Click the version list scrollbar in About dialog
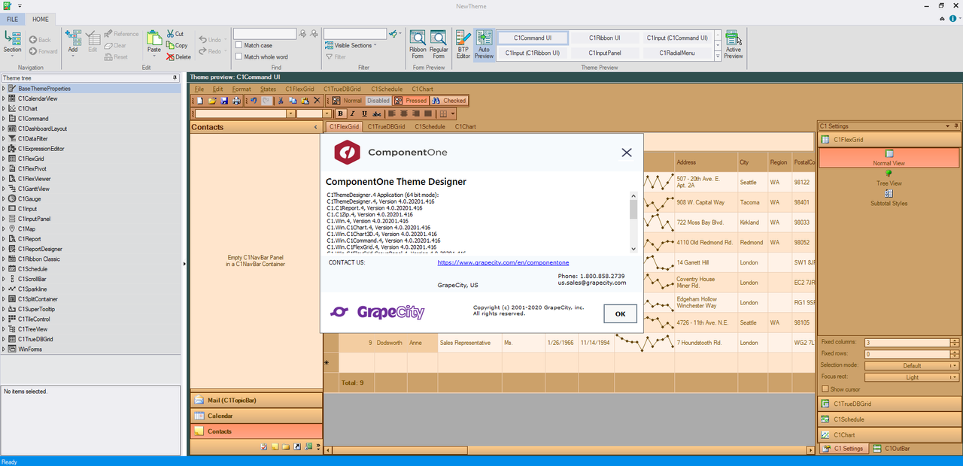The width and height of the screenshot is (963, 466). pyautogui.click(x=633, y=223)
